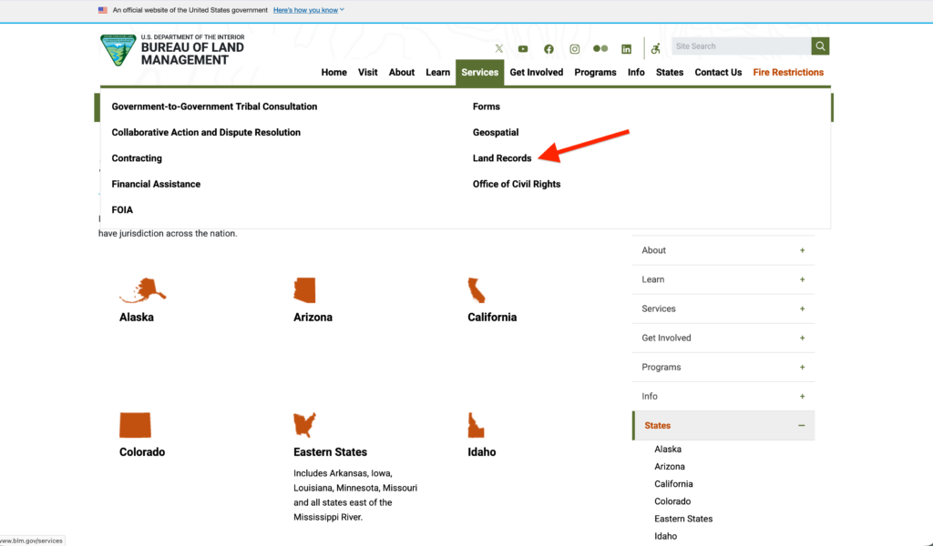The width and height of the screenshot is (933, 546).
Task: Select Arizona in sidebar States list
Action: (670, 467)
